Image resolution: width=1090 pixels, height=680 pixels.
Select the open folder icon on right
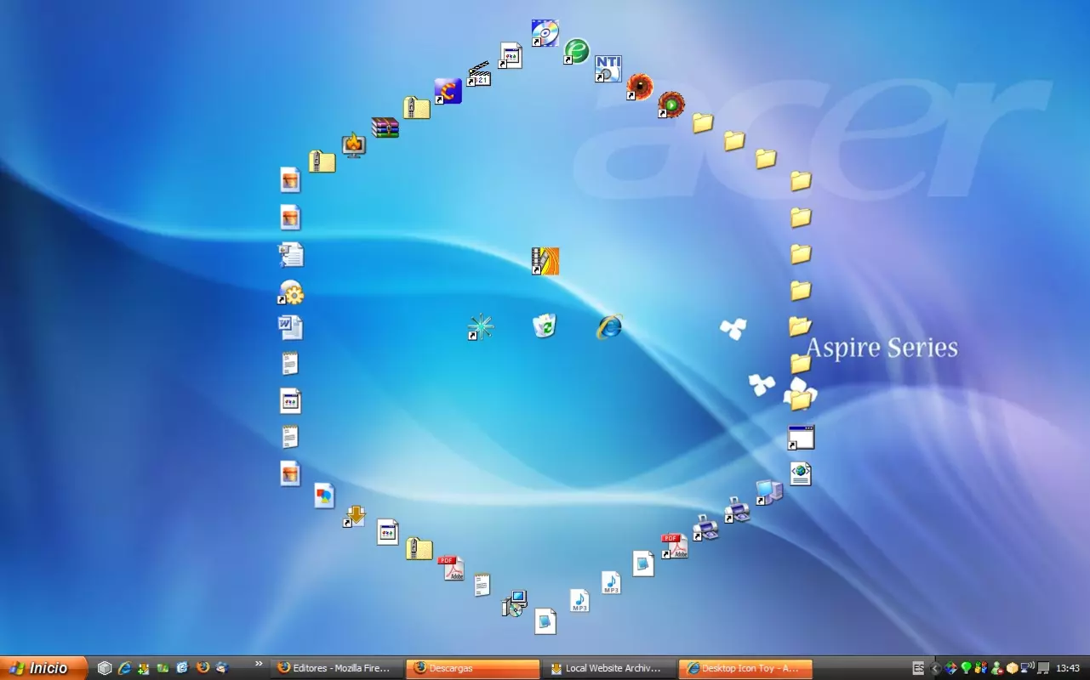tap(800, 326)
